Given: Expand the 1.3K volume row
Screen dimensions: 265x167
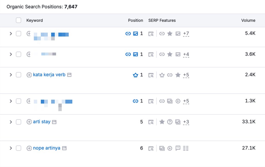Looking at the screenshot, I should click(11, 101).
